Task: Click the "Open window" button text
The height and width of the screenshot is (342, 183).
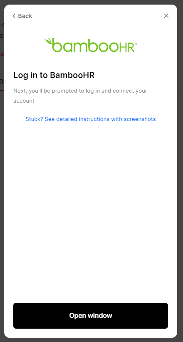Action: pyautogui.click(x=91, y=316)
